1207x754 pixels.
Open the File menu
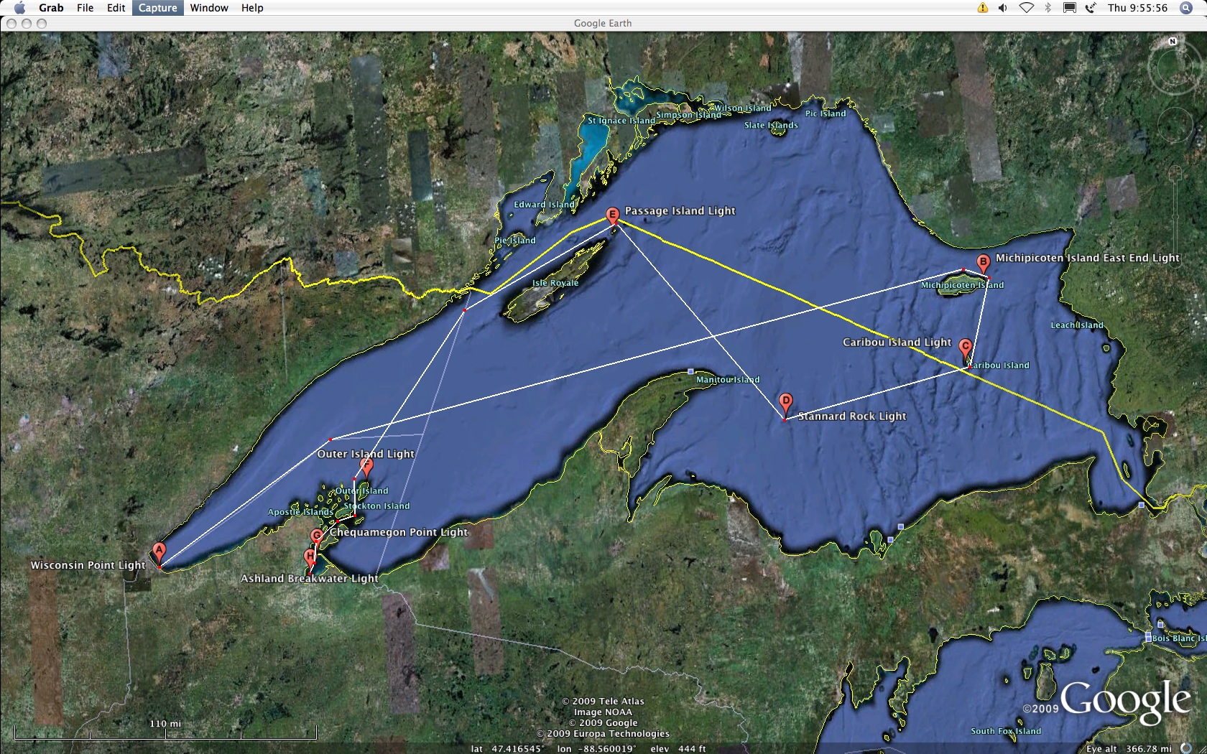pos(85,8)
